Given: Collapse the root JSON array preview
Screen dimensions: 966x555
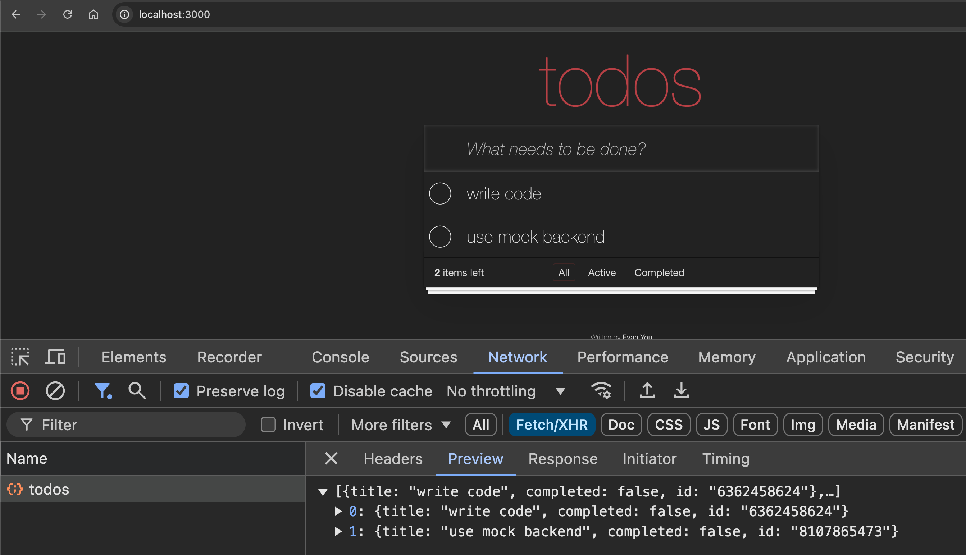Looking at the screenshot, I should 323,492.
